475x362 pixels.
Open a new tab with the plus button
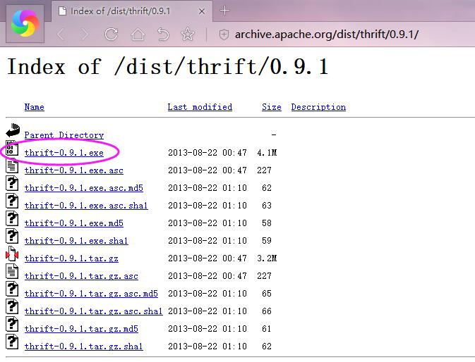(x=224, y=11)
